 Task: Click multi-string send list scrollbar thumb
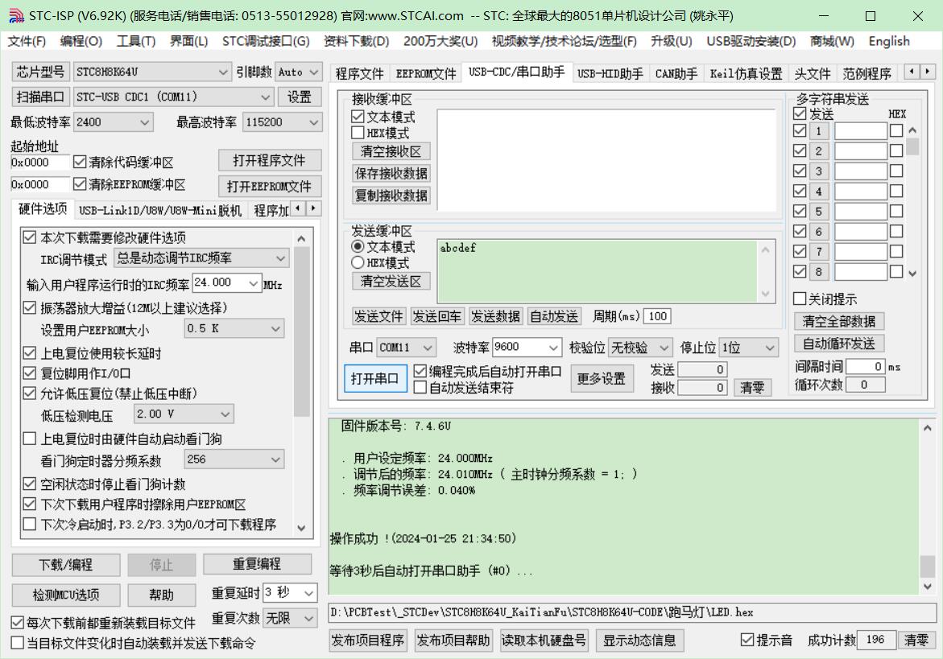pos(912,146)
